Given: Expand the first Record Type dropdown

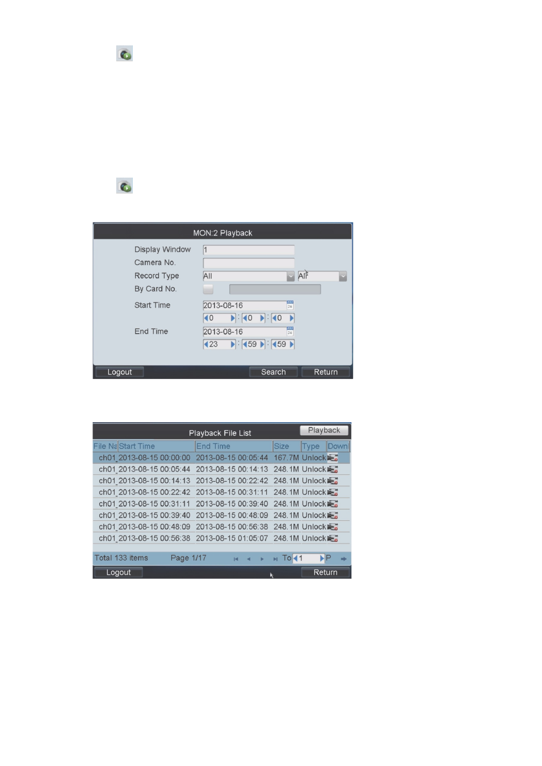Looking at the screenshot, I should (x=291, y=276).
